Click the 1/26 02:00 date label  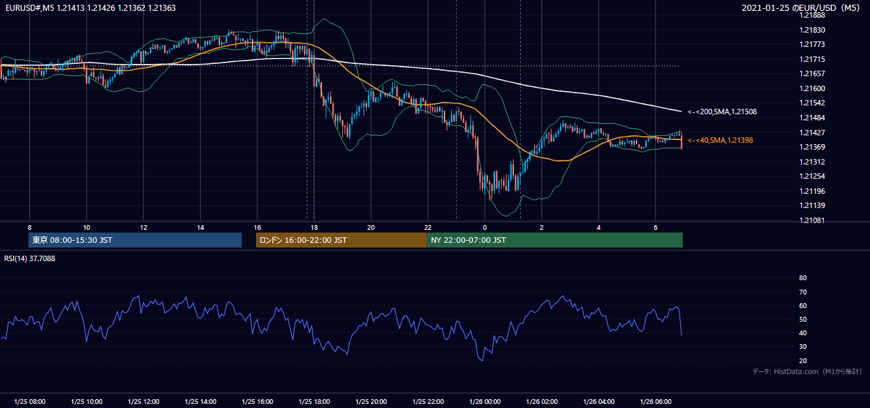point(542,401)
